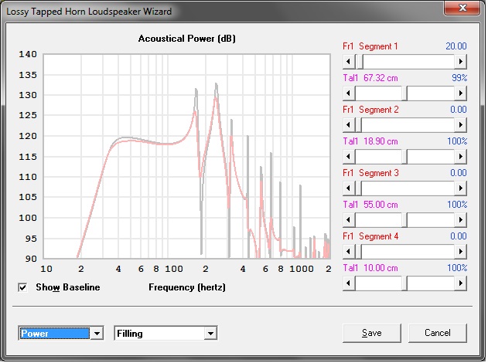Click right arrow of Tal1 18.90 cm slider

coord(461,157)
